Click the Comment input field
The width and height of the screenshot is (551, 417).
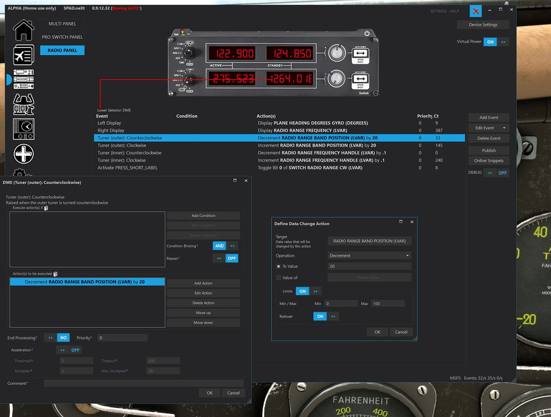pos(144,383)
